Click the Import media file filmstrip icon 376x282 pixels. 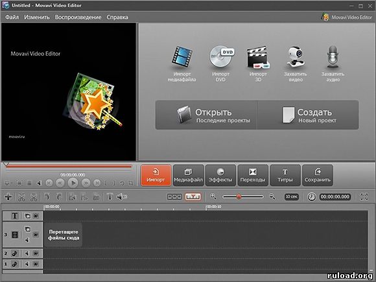click(x=182, y=56)
